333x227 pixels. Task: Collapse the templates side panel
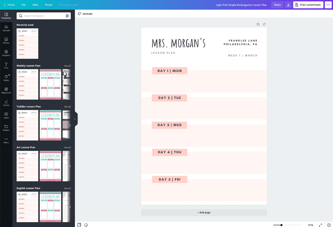pyautogui.click(x=75, y=119)
